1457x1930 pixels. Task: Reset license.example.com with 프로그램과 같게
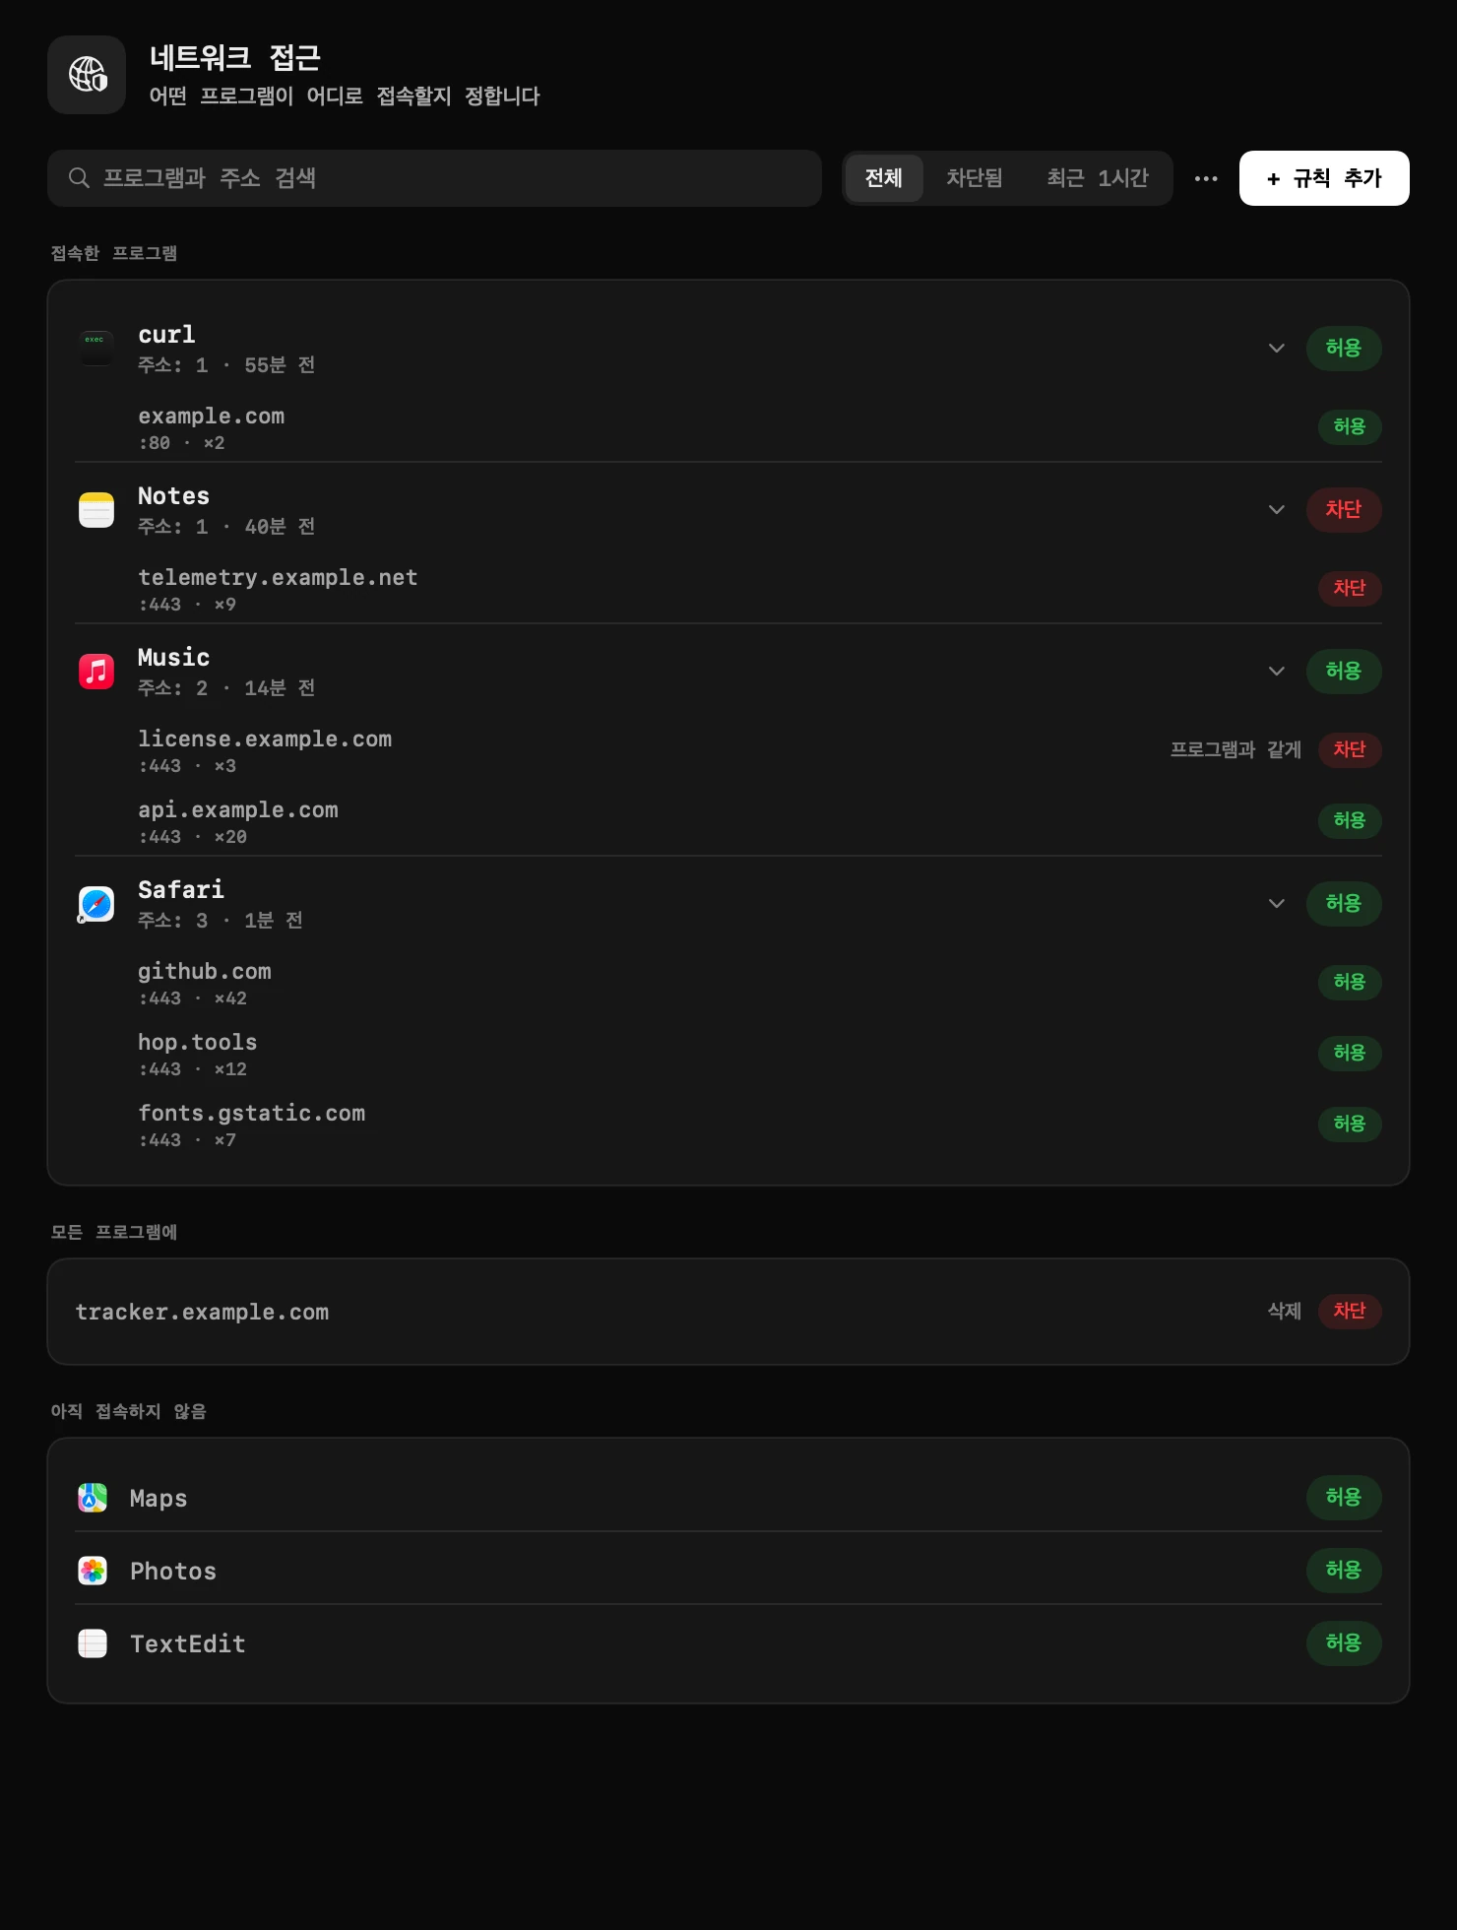(1235, 749)
